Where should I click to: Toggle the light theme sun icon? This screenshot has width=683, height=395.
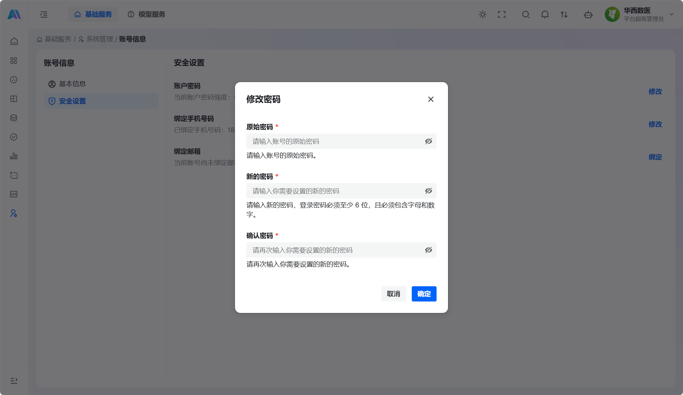tap(483, 14)
